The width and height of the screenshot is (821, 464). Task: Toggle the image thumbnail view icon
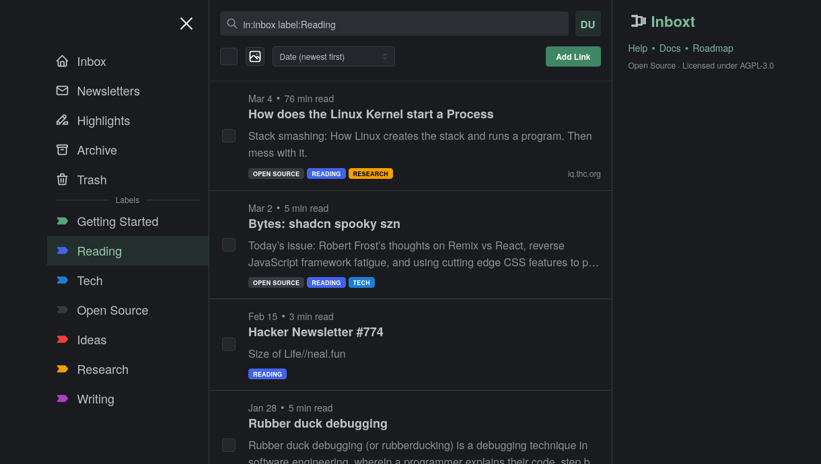point(255,56)
